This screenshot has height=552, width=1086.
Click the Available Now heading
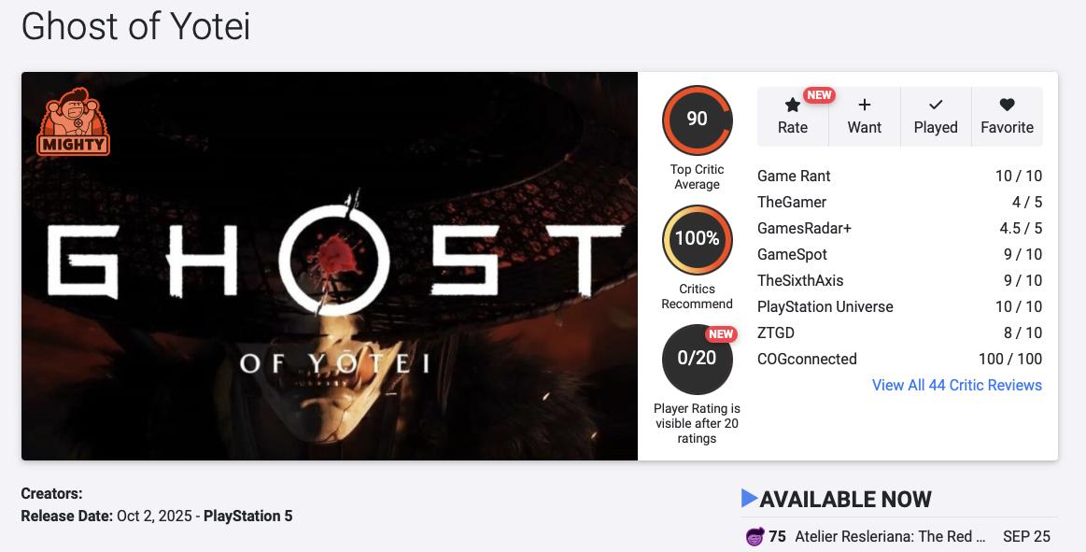[x=845, y=499]
